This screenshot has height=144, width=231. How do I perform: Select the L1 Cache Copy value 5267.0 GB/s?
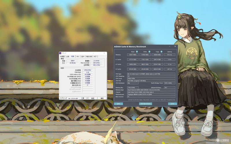point(157,60)
